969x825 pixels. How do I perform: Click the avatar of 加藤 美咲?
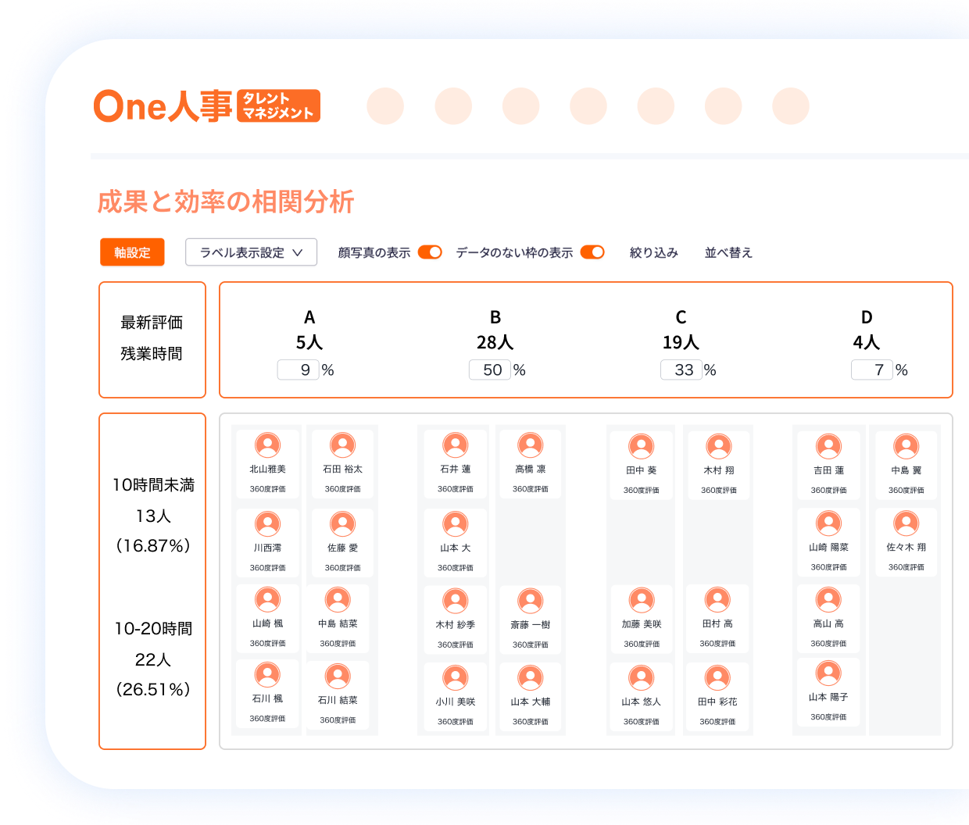click(642, 600)
